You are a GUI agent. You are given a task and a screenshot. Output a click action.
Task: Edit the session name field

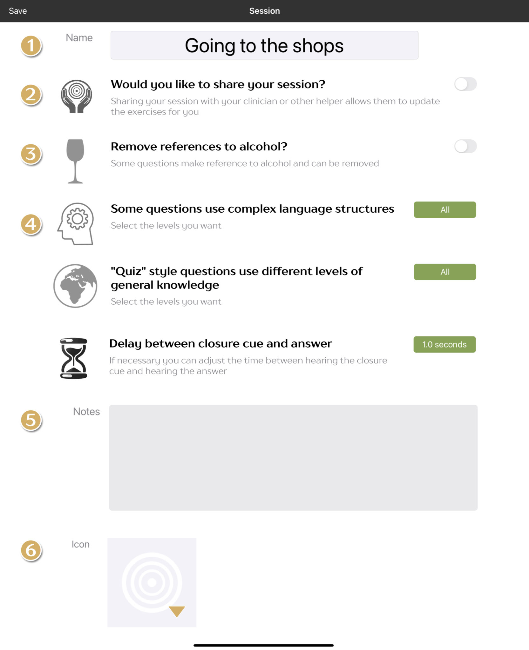[x=264, y=45]
